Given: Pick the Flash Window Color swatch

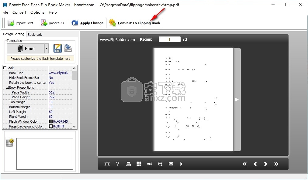Looking at the screenshot, I should [x=51, y=121].
